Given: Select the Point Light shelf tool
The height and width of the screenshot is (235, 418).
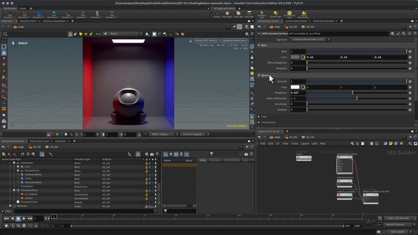Looking at the screenshot, I should tap(227, 14).
